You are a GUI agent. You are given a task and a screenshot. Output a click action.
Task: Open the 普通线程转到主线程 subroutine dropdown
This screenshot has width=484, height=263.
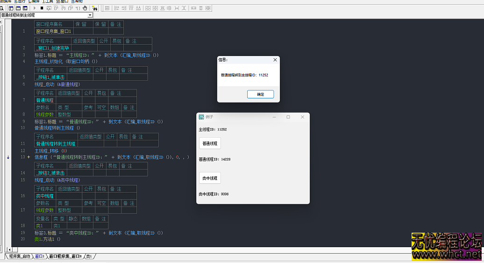(x=90, y=15)
